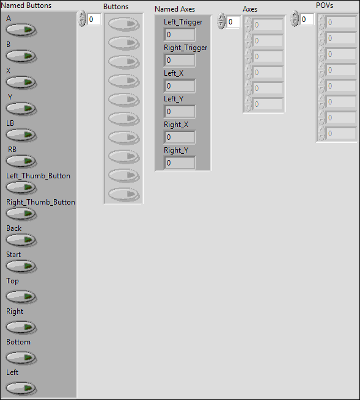Click the Axes array label
Image resolution: width=360 pixels, height=400 pixels.
250,9
